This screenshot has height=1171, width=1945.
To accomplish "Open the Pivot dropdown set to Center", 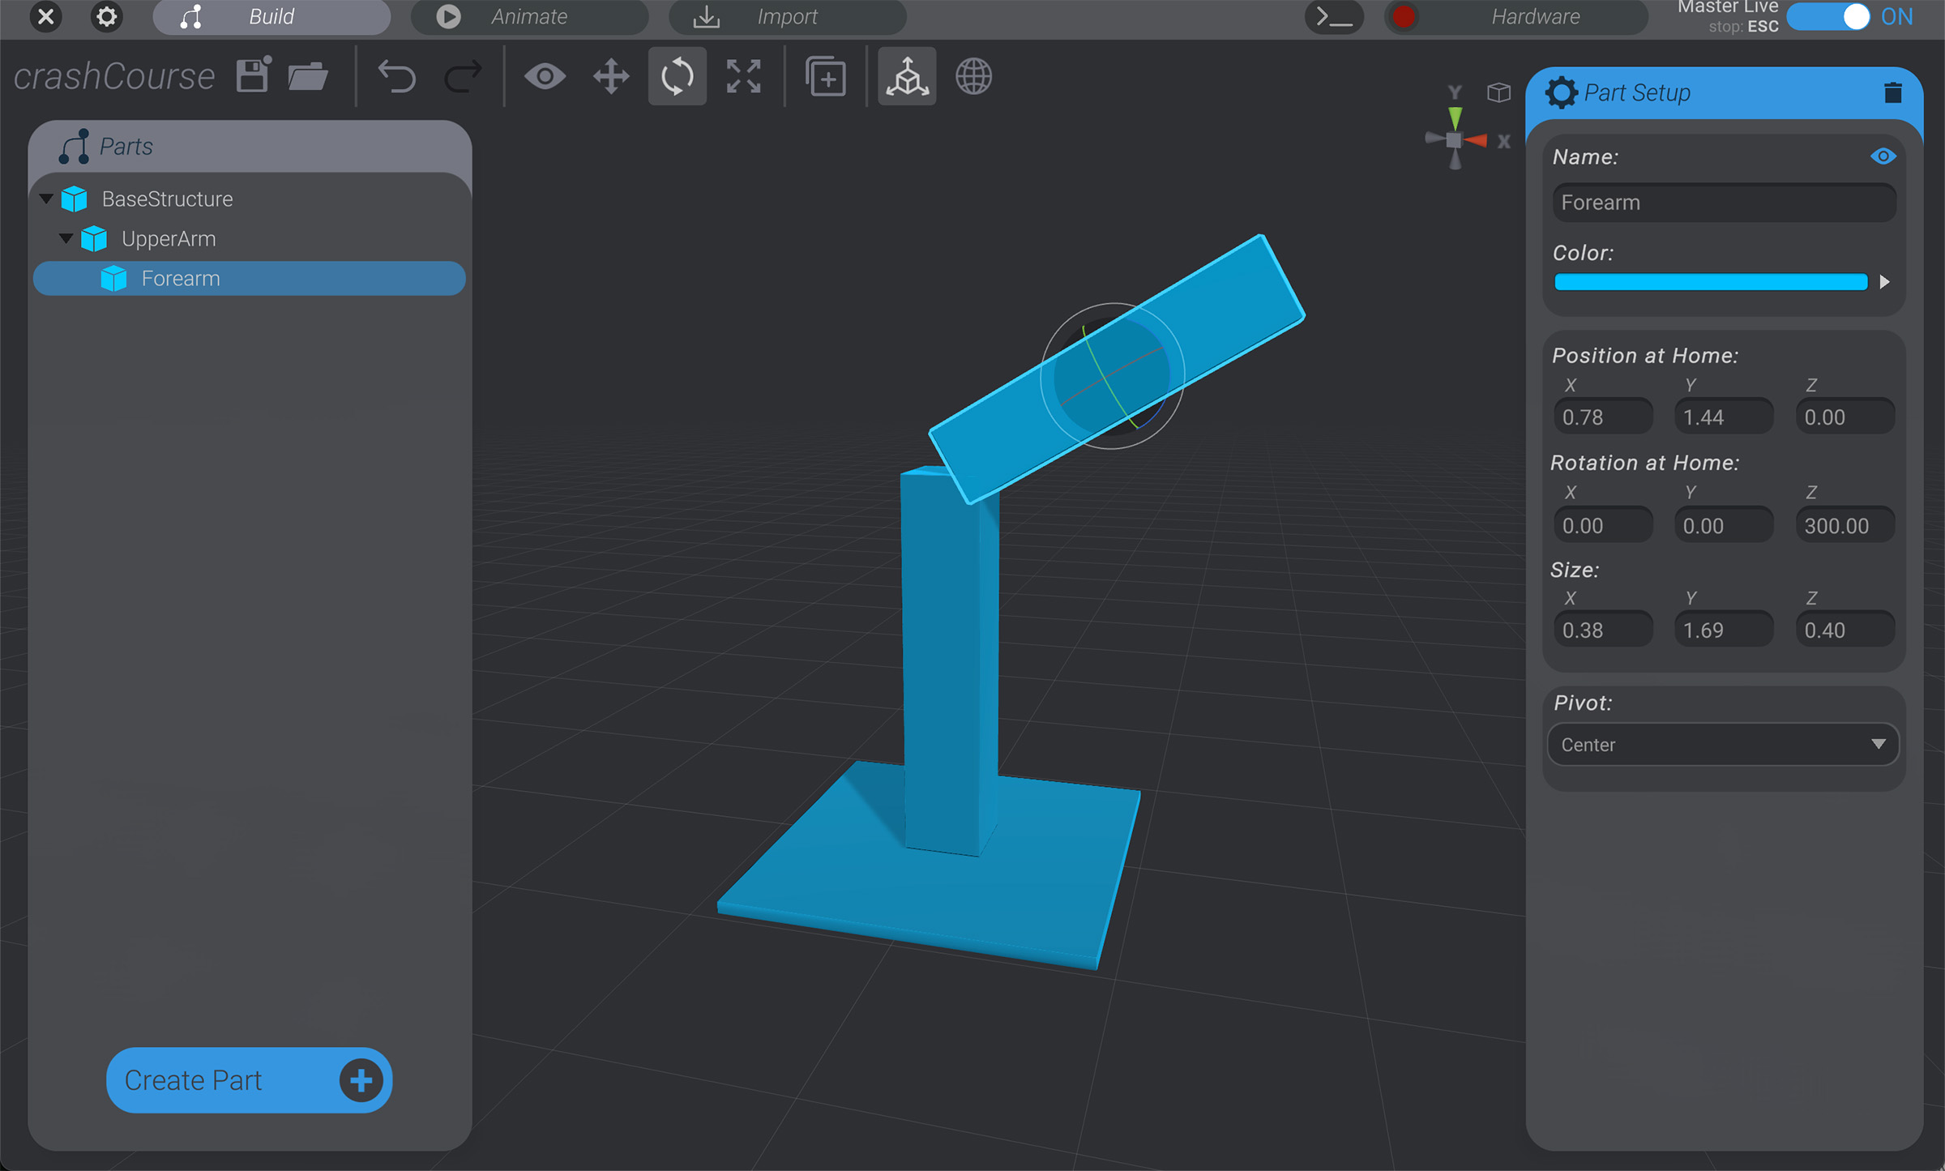I will 1722,744.
